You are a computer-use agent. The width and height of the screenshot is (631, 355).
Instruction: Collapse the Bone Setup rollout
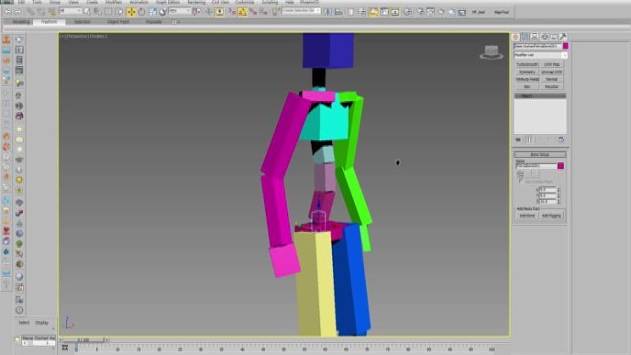pos(540,155)
